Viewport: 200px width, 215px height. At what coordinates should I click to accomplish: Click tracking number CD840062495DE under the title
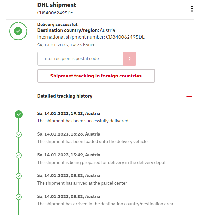pyautogui.click(x=55, y=13)
